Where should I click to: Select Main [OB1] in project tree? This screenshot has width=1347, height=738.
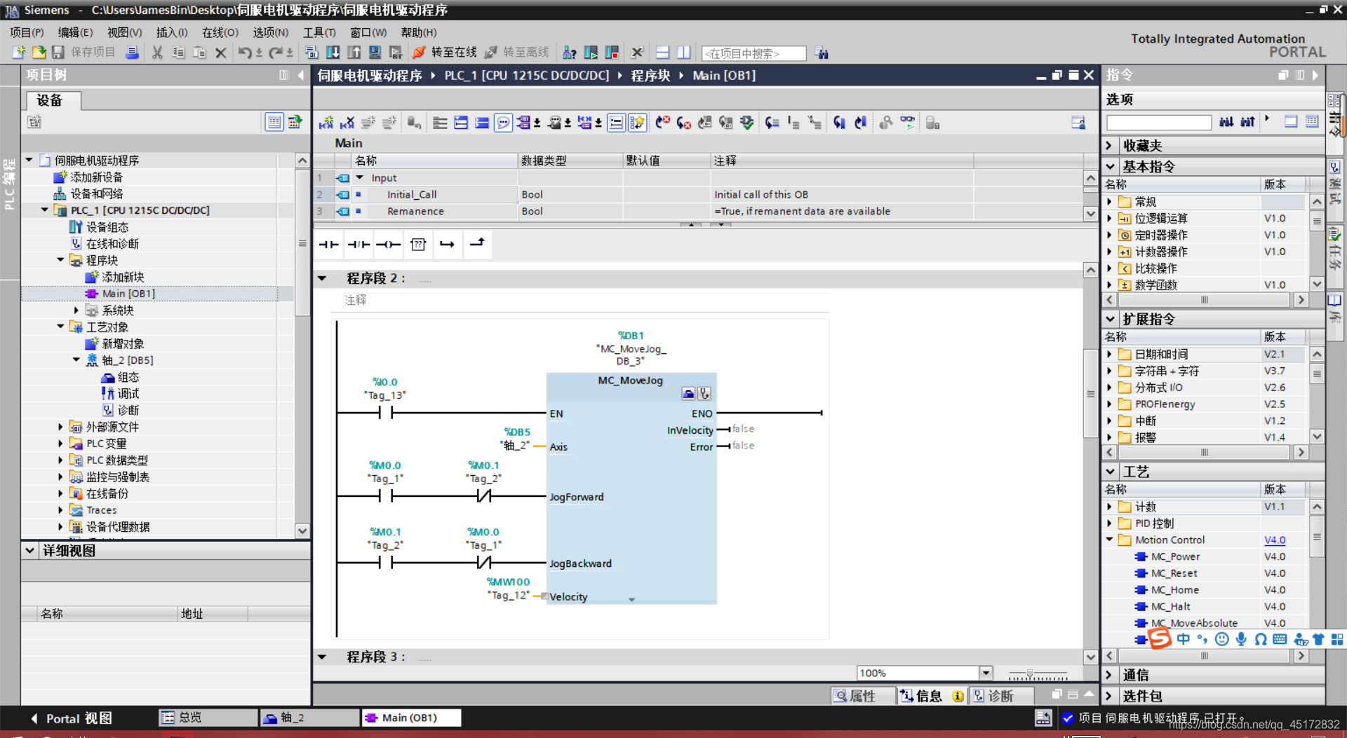click(x=128, y=294)
